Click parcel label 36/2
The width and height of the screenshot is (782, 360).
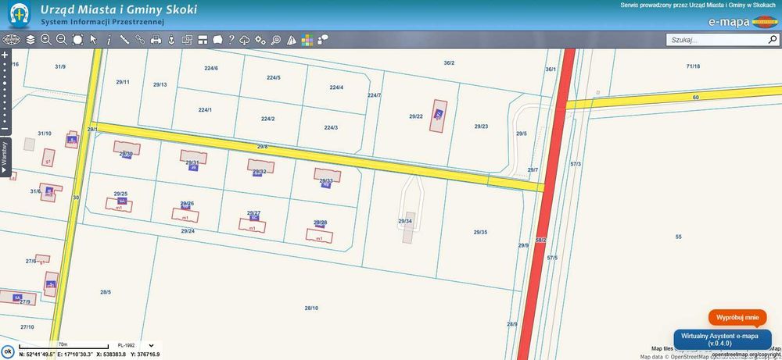449,62
